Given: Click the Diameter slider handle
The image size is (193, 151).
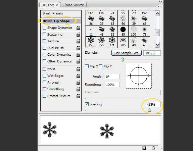Looking at the screenshot, I should 122,59.
